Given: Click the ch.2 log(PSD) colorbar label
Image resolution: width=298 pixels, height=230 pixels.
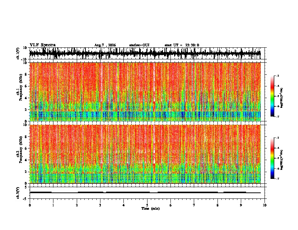Looking at the screenshot, I should coord(282,160).
